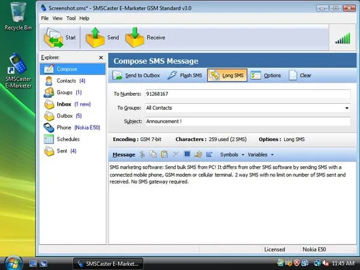Select Phone (Nokia E50) in Explorer
Viewport: 360px width, 270px height.
coord(72,128)
